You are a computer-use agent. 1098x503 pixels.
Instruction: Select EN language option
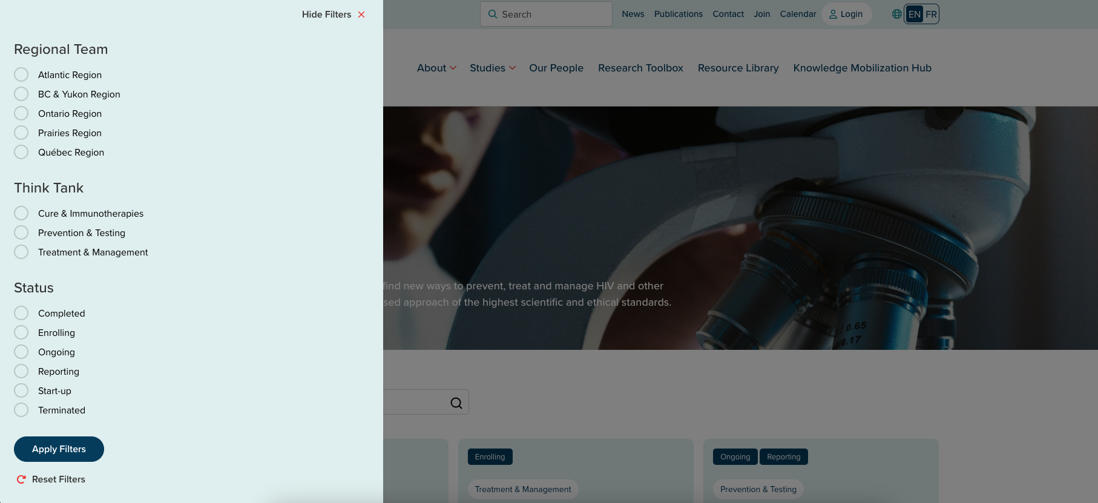click(x=914, y=14)
